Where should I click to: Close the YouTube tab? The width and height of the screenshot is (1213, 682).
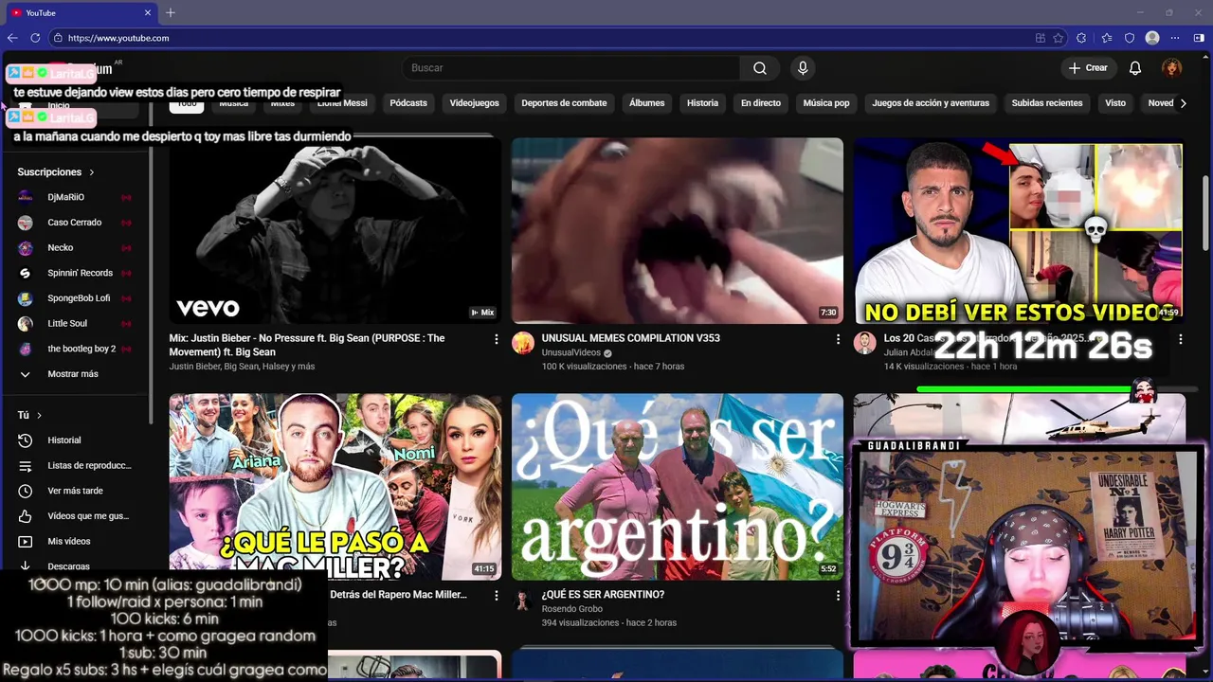[x=148, y=12]
